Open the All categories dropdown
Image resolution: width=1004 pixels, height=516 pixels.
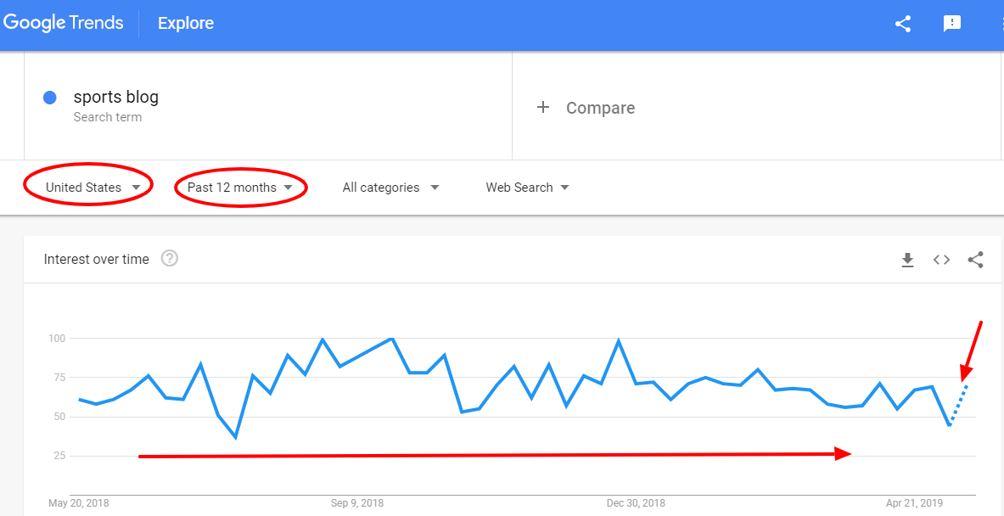coord(390,188)
